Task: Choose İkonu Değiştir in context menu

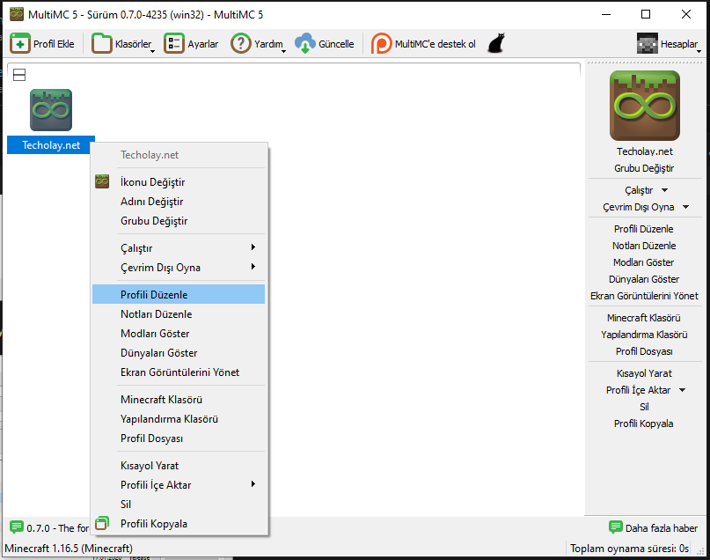Action: click(179, 181)
